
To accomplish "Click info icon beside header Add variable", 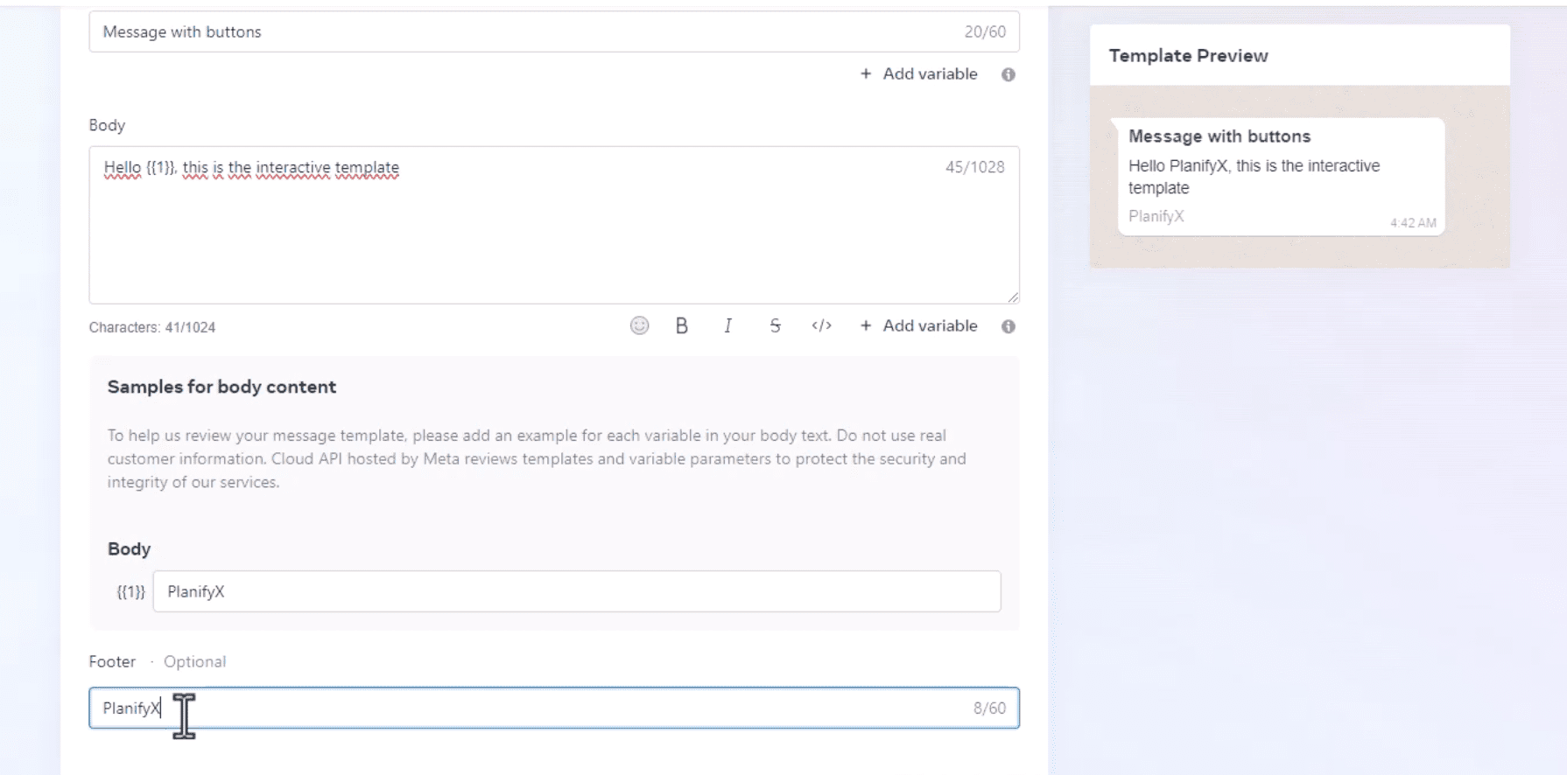I will tap(1008, 75).
